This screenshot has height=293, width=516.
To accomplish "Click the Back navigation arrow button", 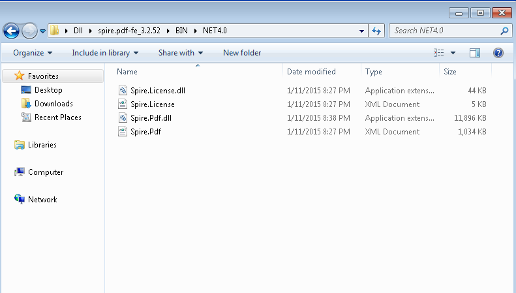I will (11, 31).
